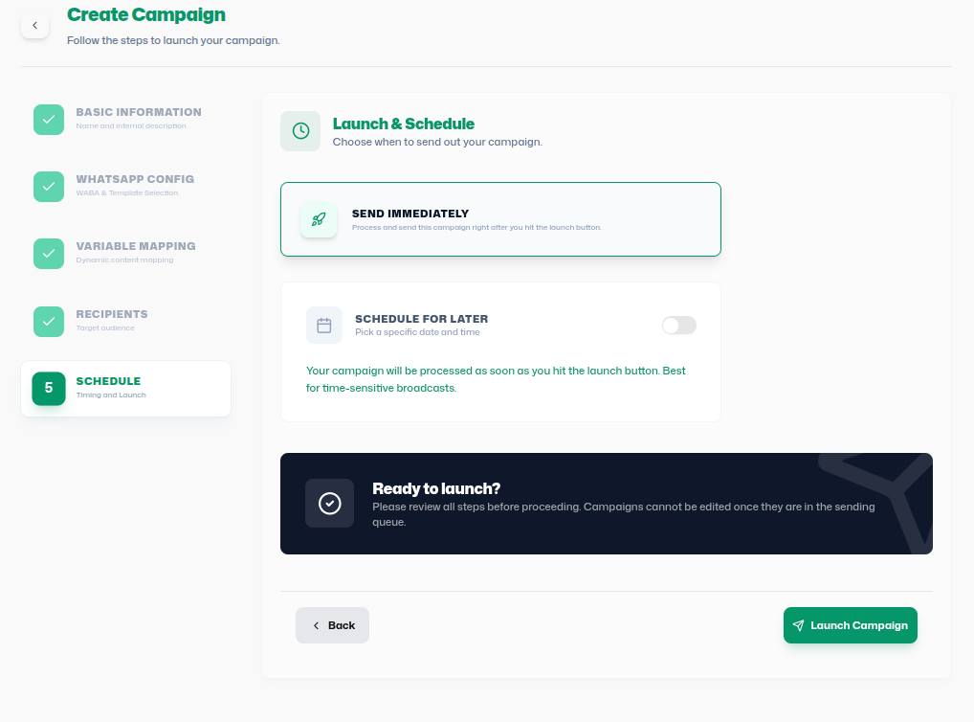Go to the WhatsApp Config step
This screenshot has width=974, height=722.
point(135,179)
